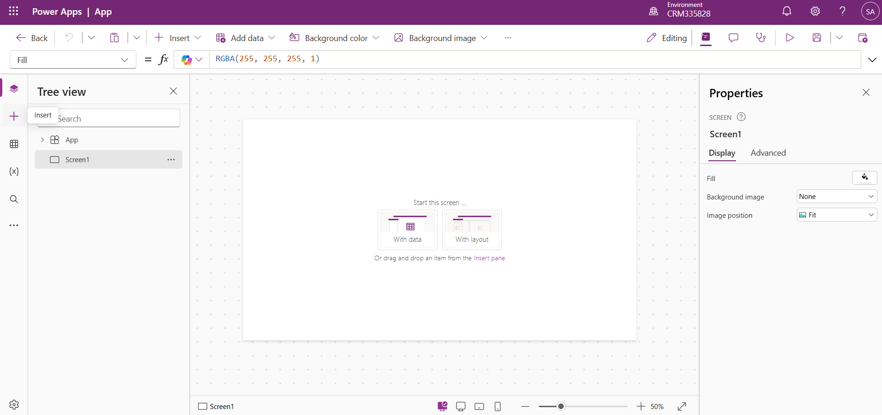This screenshot has width=882, height=415.
Task: Expand the App node in tree
Action: pyautogui.click(x=42, y=140)
